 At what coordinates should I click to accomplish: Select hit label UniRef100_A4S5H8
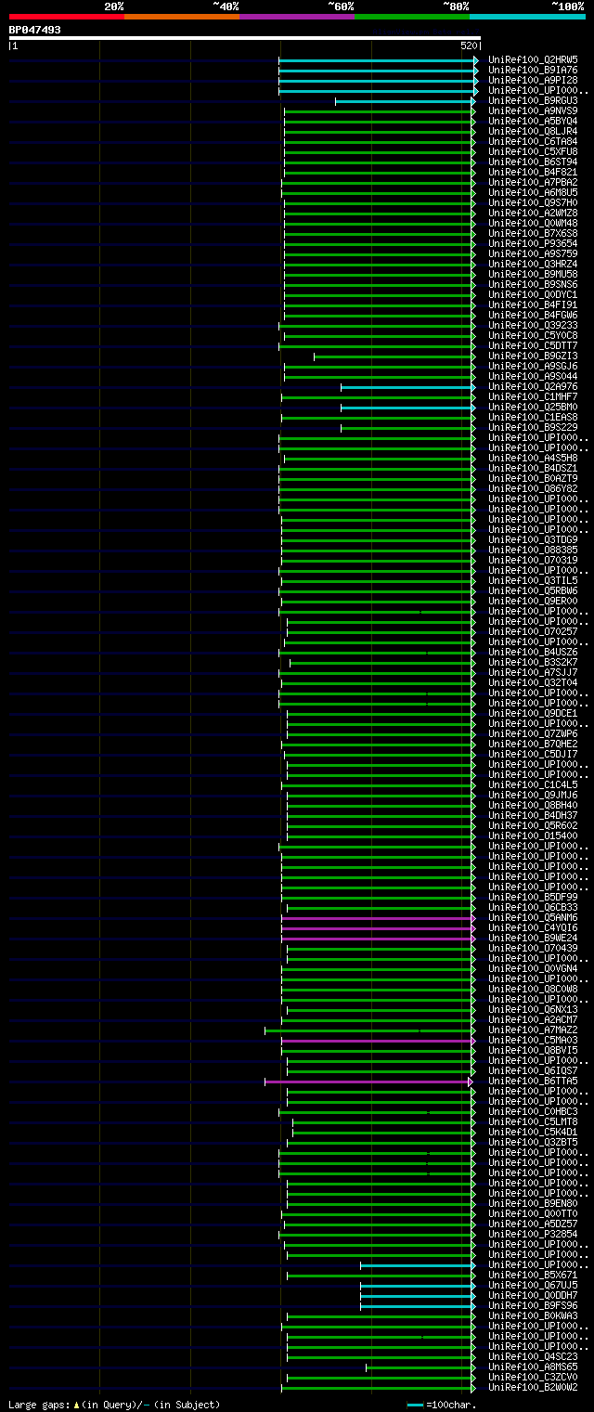[533, 458]
